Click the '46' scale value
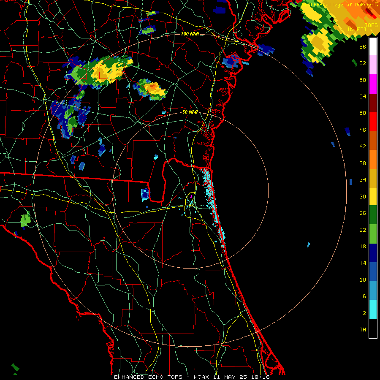Image resolution: width=380 pixels, height=380 pixels. (x=363, y=130)
